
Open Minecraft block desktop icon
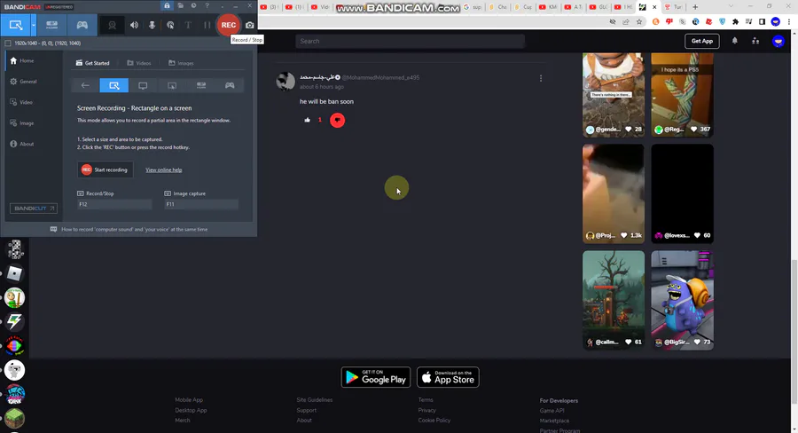click(15, 418)
